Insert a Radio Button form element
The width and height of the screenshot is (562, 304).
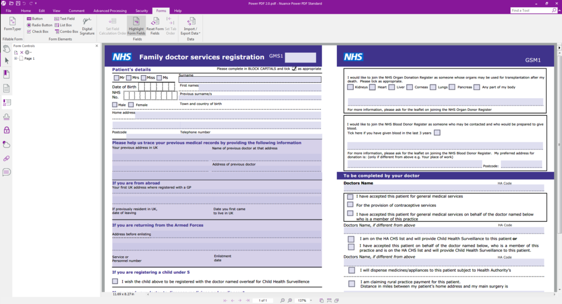pos(40,25)
